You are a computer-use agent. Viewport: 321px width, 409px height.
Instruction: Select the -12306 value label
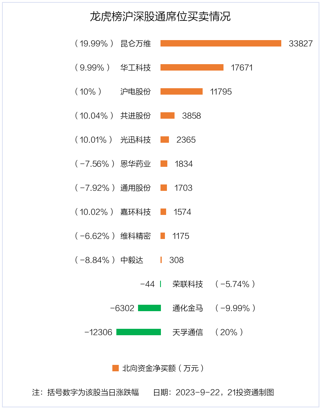click(x=98, y=332)
